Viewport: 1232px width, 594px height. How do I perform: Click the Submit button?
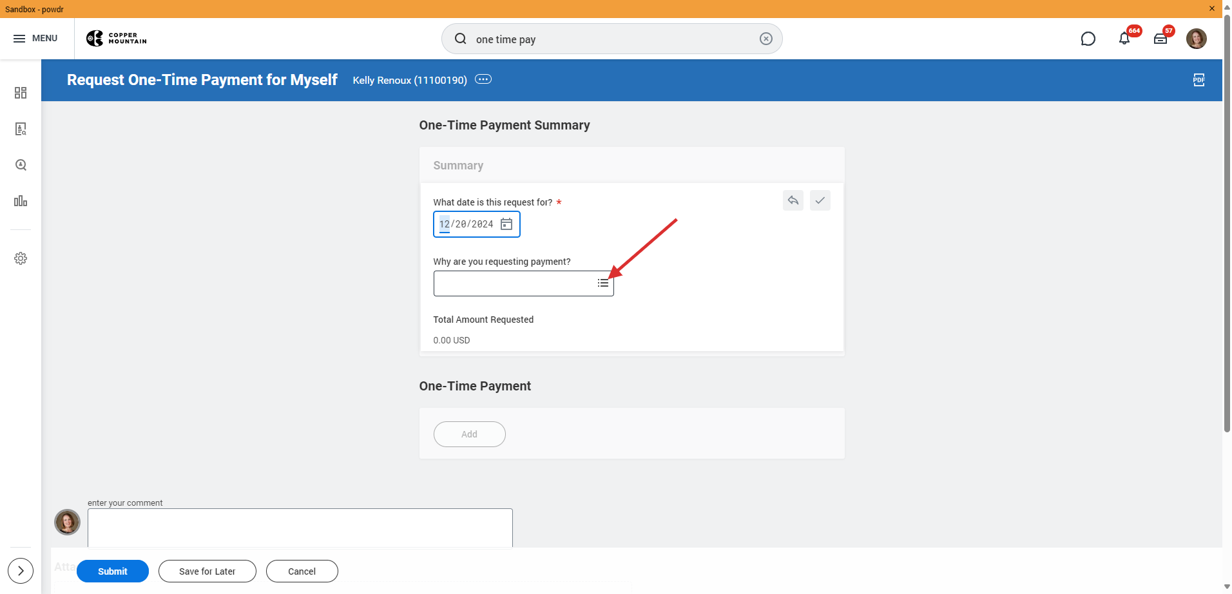[x=113, y=571]
